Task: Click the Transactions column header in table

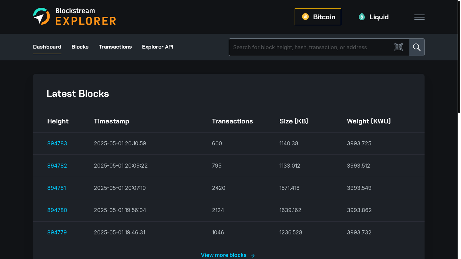Action: pos(232,121)
